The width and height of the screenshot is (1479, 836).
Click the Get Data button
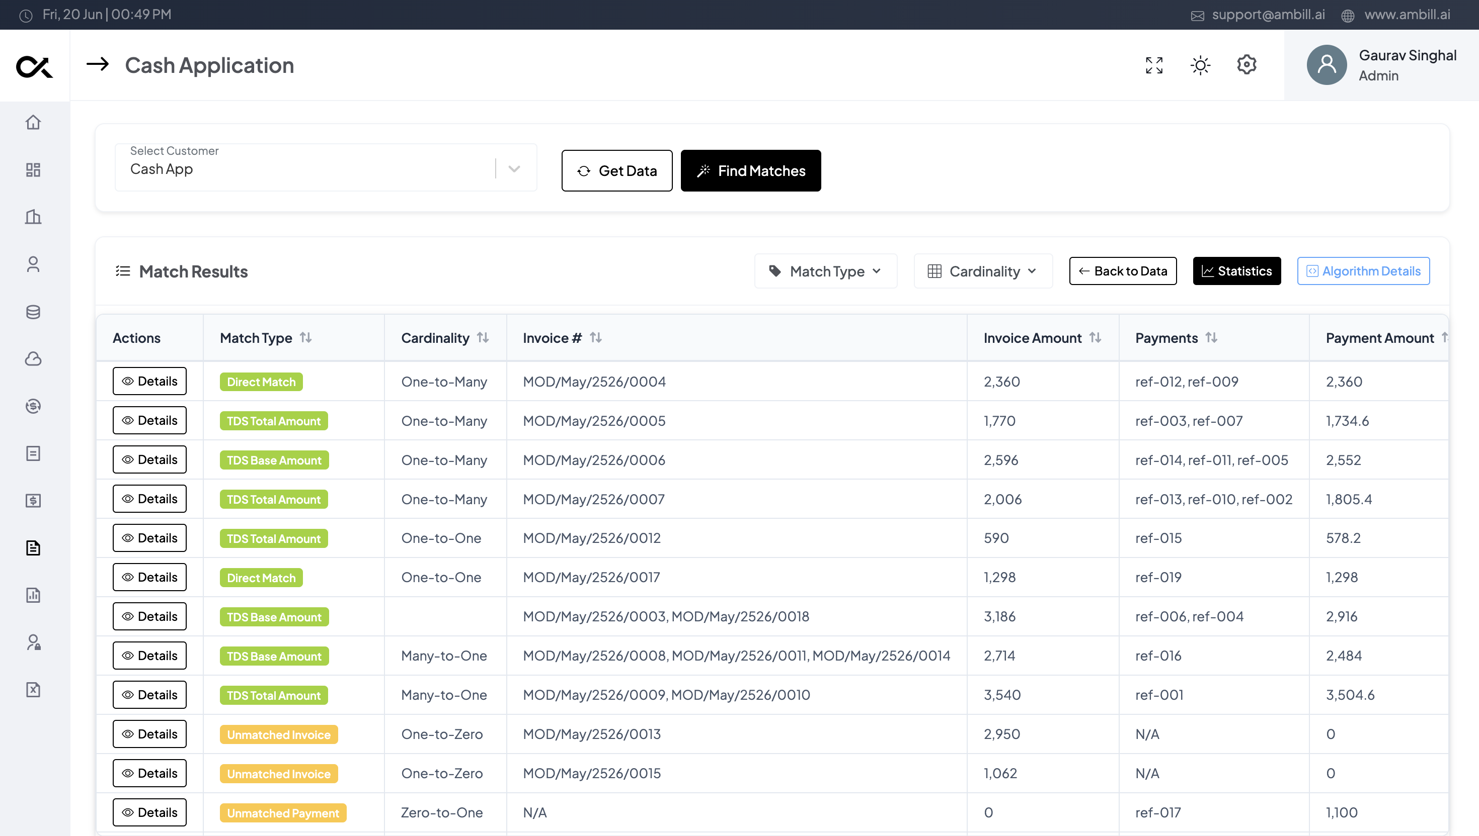616,170
